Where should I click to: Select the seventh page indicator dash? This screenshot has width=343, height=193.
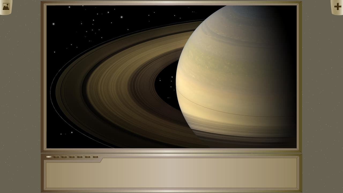click(x=96, y=157)
